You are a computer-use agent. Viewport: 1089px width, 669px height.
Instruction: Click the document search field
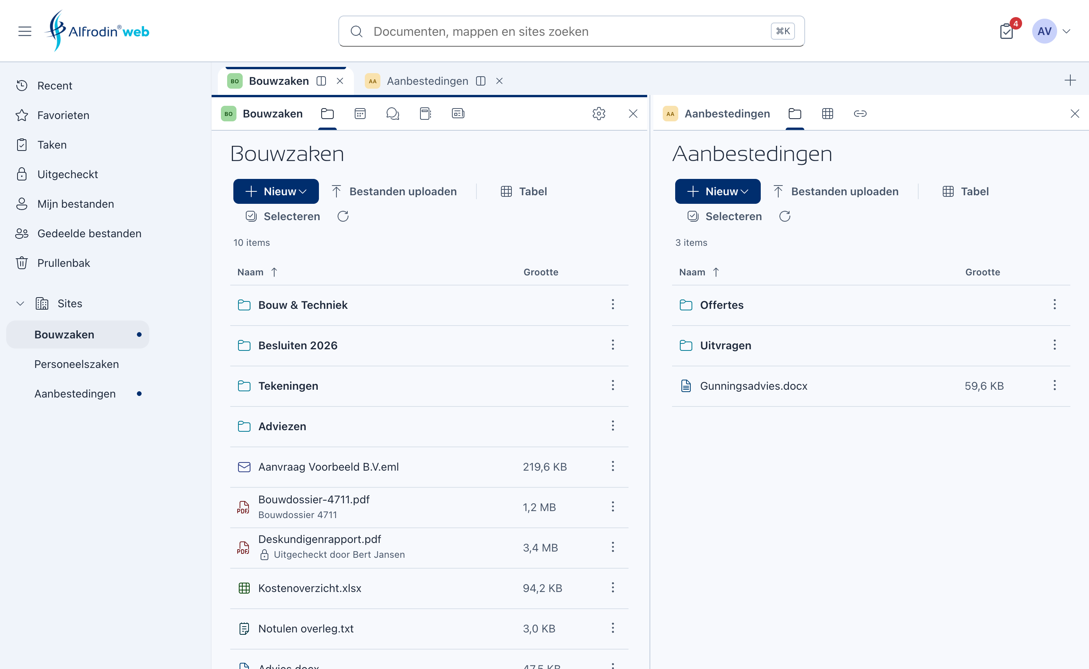[x=571, y=31]
